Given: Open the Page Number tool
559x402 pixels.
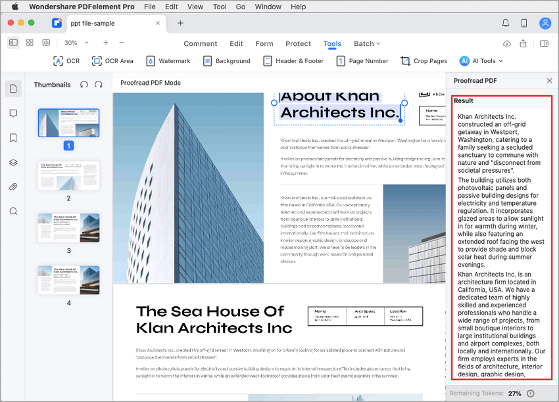Looking at the screenshot, I should (362, 60).
